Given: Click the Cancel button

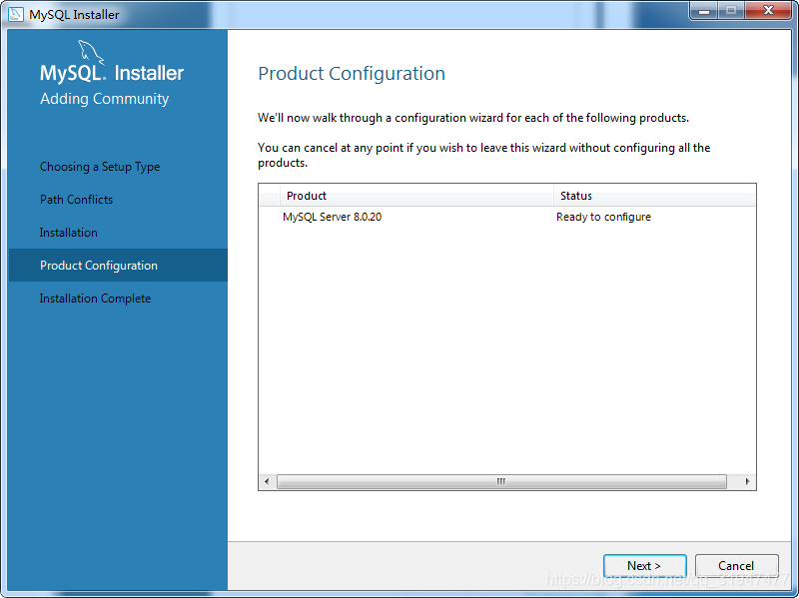Looking at the screenshot, I should [736, 565].
